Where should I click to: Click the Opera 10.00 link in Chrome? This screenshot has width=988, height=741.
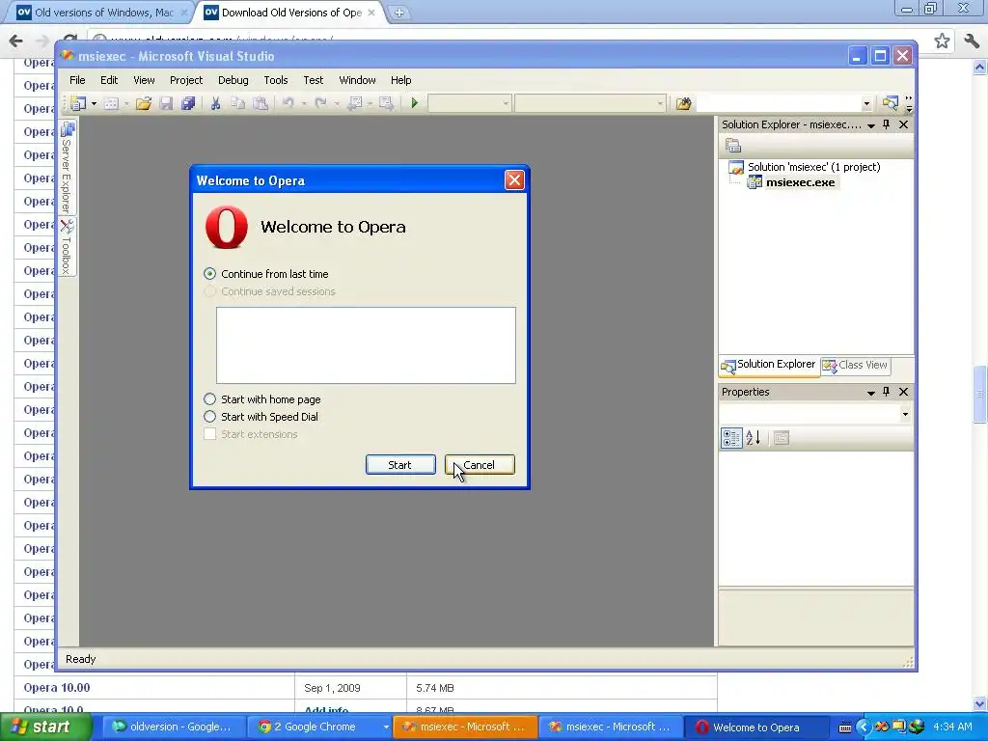pos(57,688)
